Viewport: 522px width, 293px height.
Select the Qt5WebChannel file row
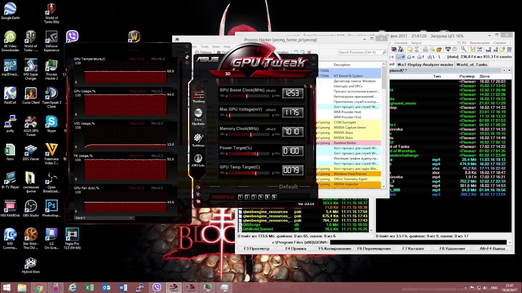pos(303,229)
